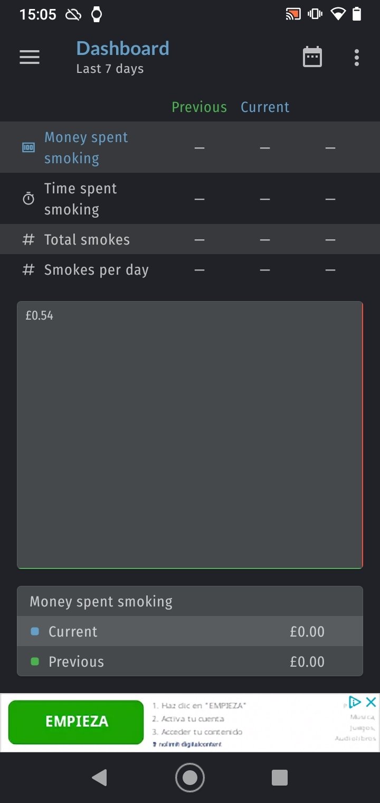Tap the Current column header
The image size is (380, 803).
coord(265,107)
